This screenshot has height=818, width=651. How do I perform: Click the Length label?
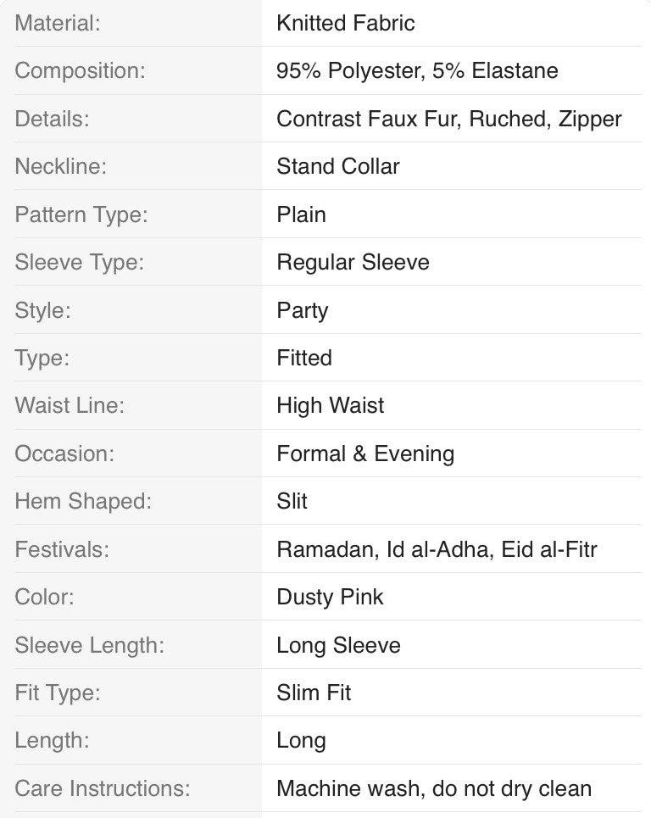tap(52, 740)
